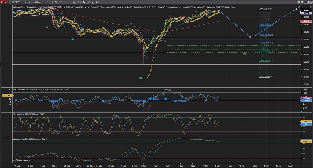Select the Stochastics 21,89,21 indicator label
Viewport: 313px width, 168px height.
(x=30, y=139)
